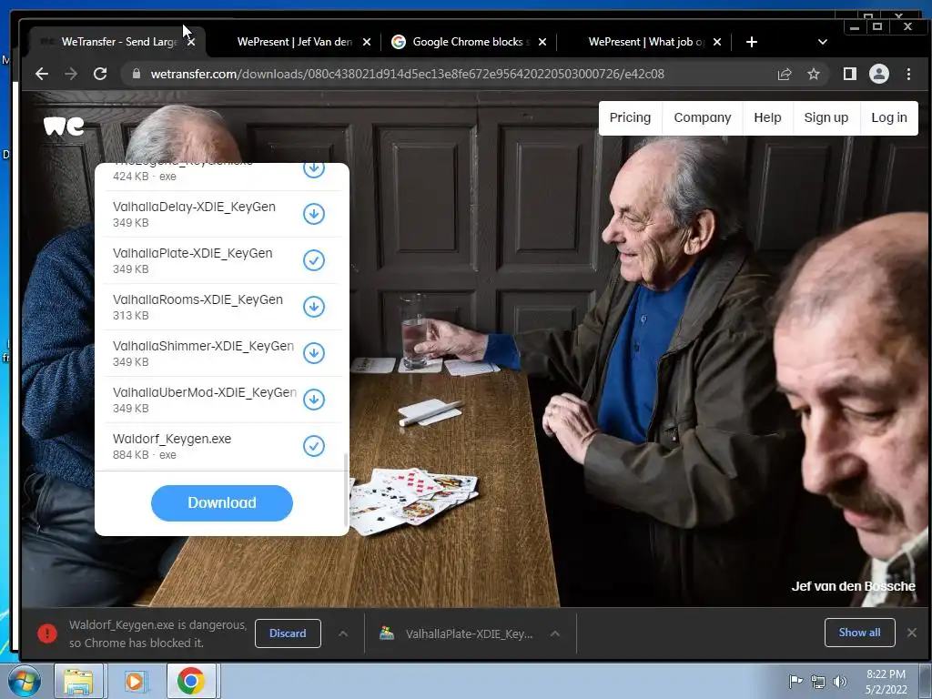Open the Windows Start menu

(24, 681)
